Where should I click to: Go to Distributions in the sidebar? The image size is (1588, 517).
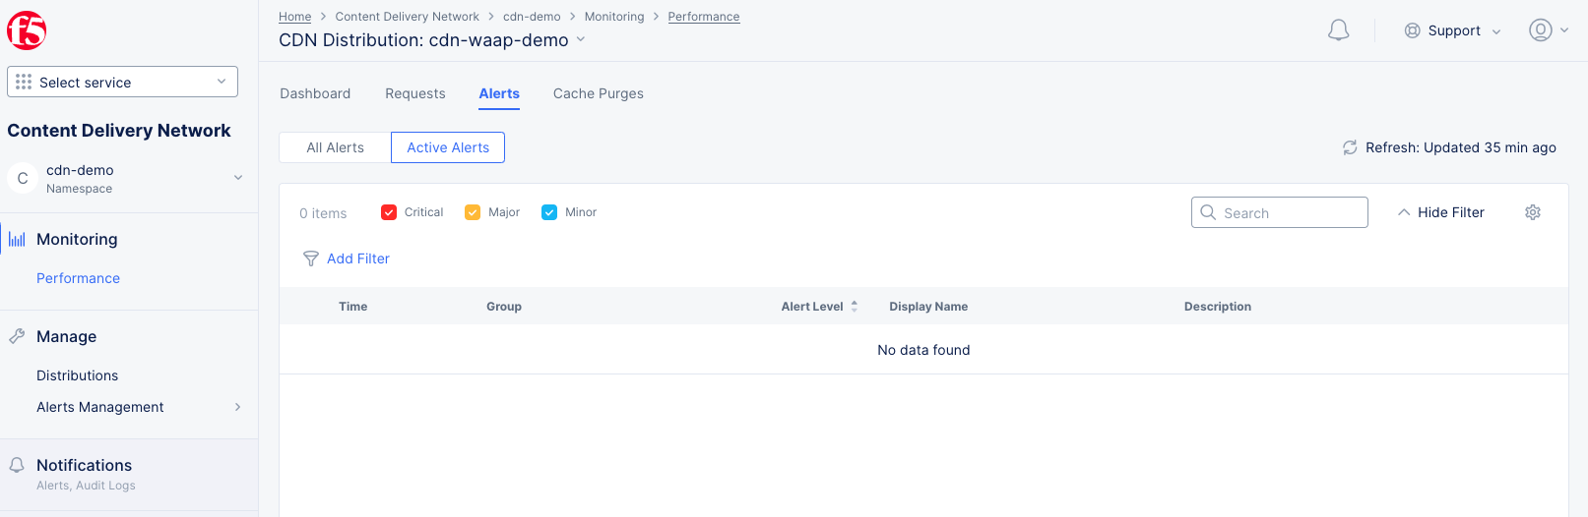tap(77, 375)
